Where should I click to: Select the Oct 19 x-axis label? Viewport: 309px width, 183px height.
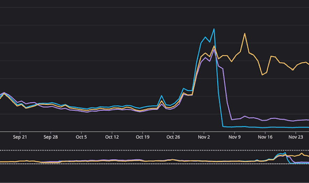[x=142, y=137]
